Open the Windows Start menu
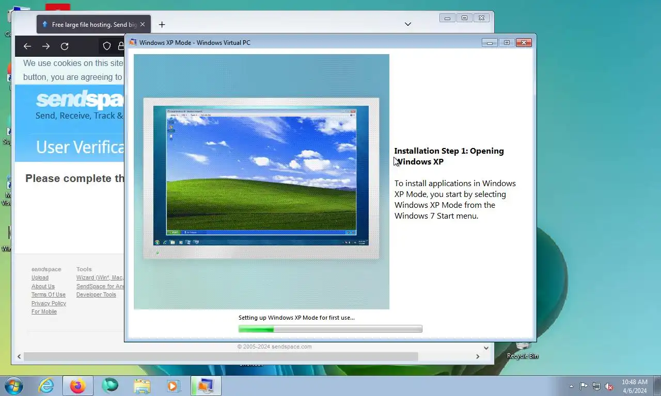The image size is (661, 396). [x=13, y=386]
